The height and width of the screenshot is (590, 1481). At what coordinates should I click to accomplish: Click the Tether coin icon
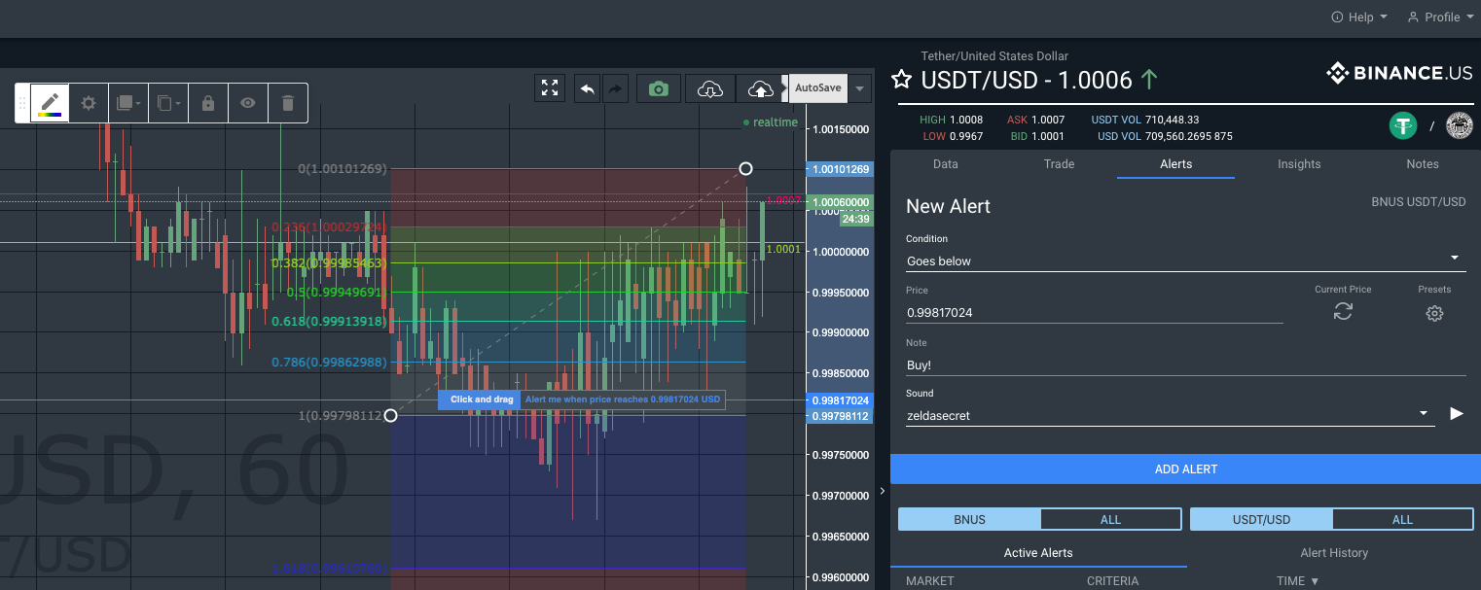(x=1402, y=125)
